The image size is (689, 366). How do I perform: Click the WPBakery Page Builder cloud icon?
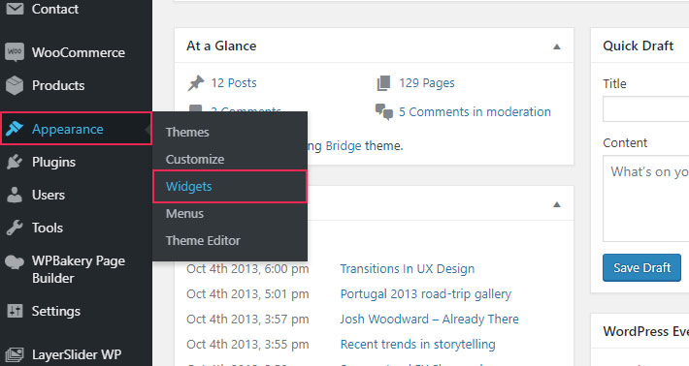[x=15, y=261]
